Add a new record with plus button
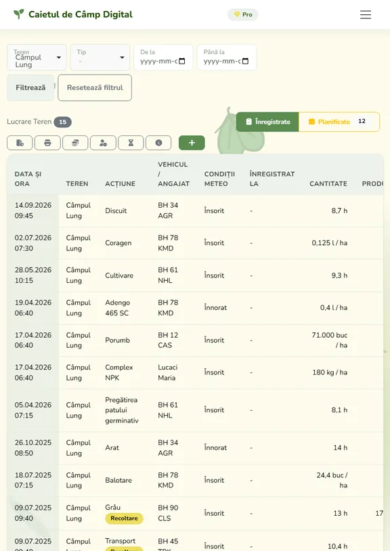 tap(192, 143)
